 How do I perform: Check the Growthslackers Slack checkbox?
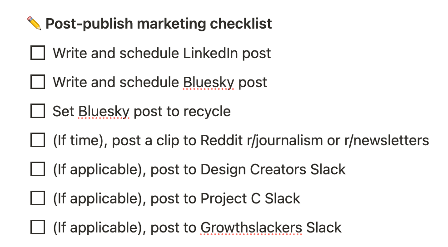[x=38, y=227]
